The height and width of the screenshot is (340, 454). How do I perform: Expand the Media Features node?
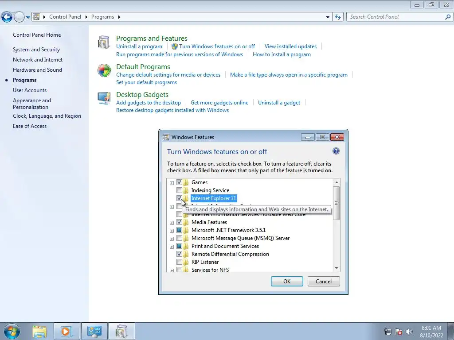coord(172,223)
